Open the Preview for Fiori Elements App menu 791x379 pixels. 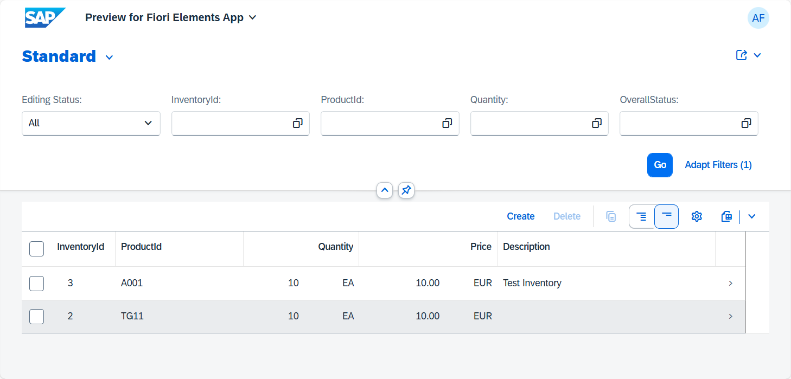point(170,17)
